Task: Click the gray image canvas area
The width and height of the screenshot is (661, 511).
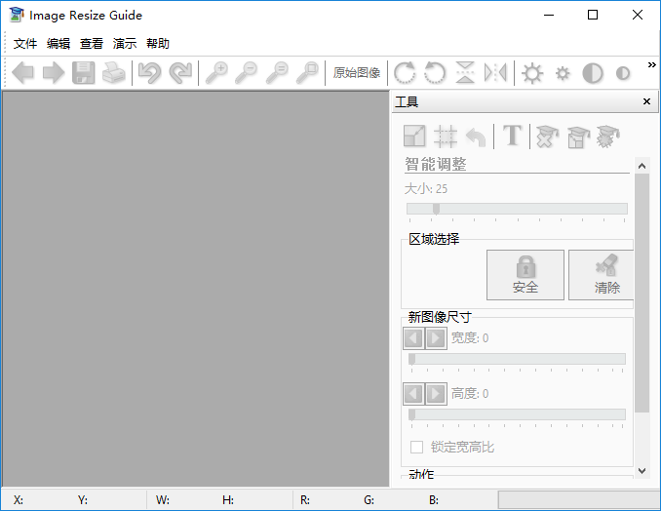Action: [x=196, y=289]
